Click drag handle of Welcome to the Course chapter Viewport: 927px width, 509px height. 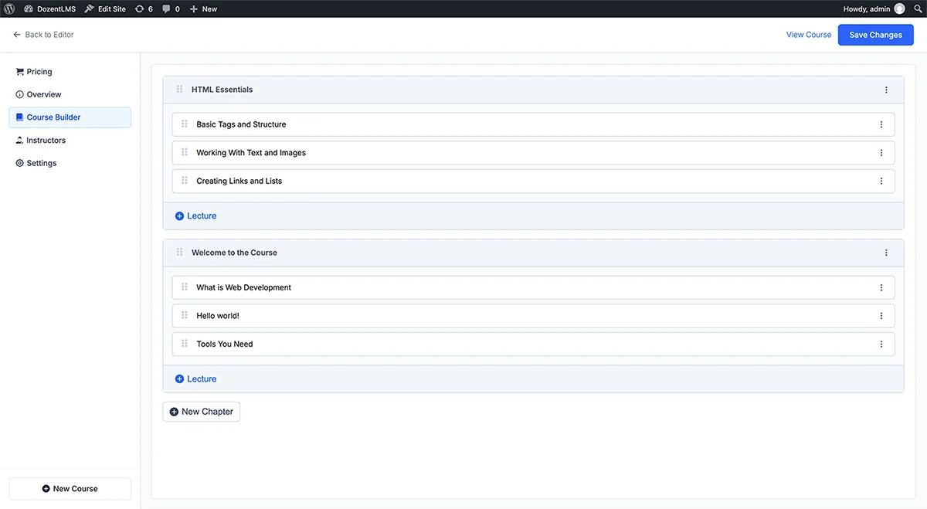[x=180, y=253]
